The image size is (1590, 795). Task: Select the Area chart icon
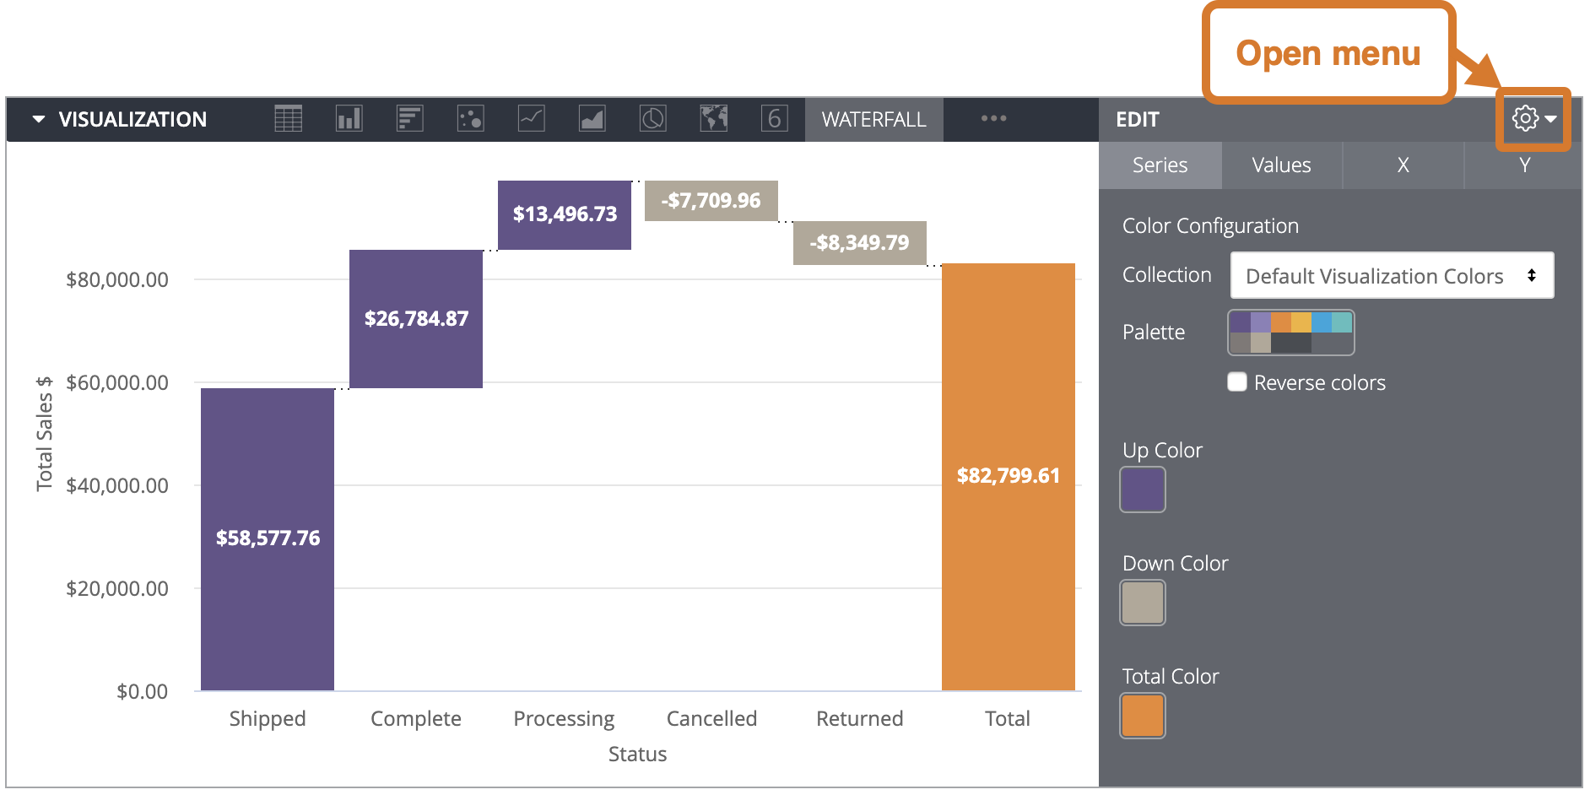592,119
